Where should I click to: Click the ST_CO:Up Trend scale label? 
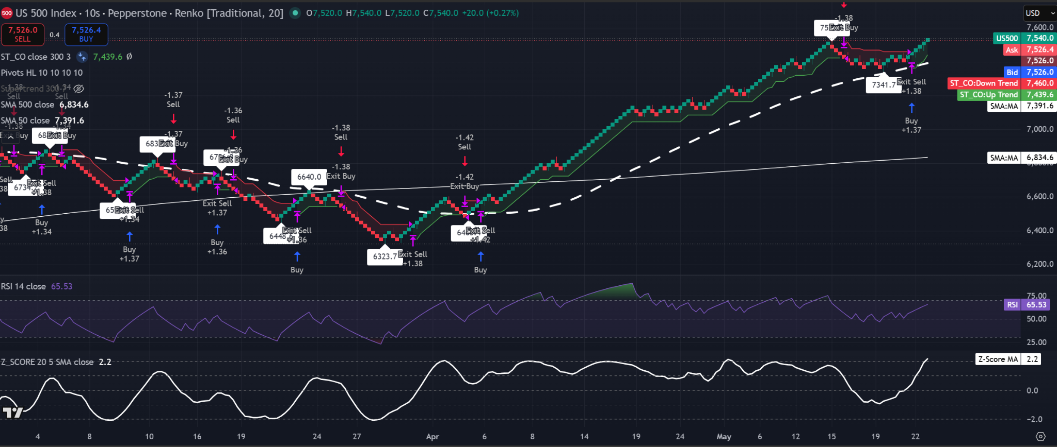1006,94
